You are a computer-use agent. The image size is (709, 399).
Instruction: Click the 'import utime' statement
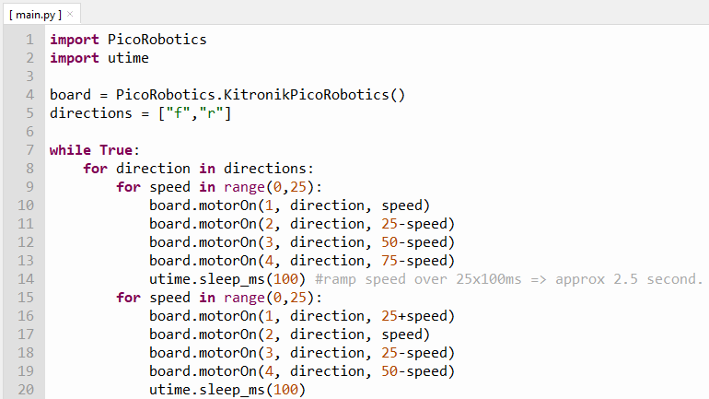tap(99, 58)
